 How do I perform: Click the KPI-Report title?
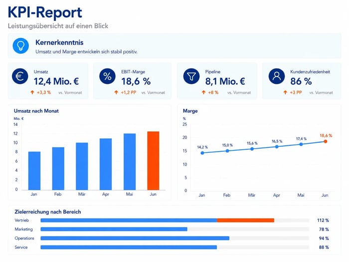45,12
